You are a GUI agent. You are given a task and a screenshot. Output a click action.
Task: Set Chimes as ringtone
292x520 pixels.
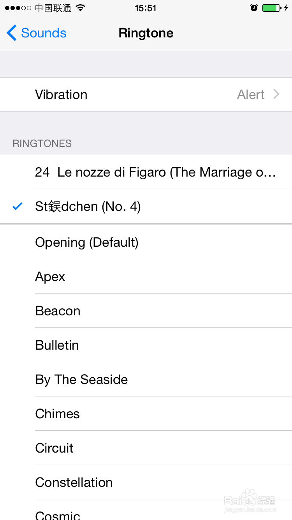57,414
